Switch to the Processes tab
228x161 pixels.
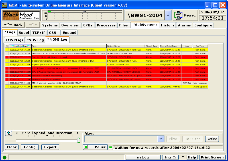[106, 25]
